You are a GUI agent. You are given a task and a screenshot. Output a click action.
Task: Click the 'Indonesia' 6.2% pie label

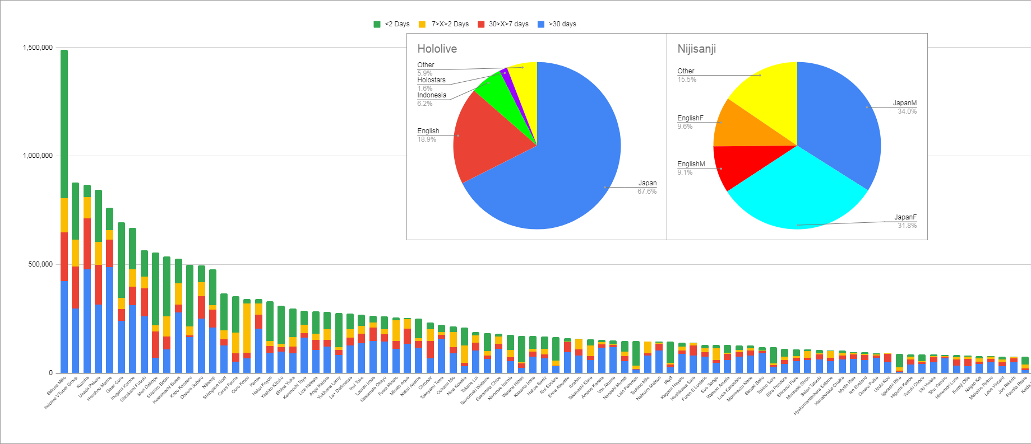pyautogui.click(x=432, y=99)
